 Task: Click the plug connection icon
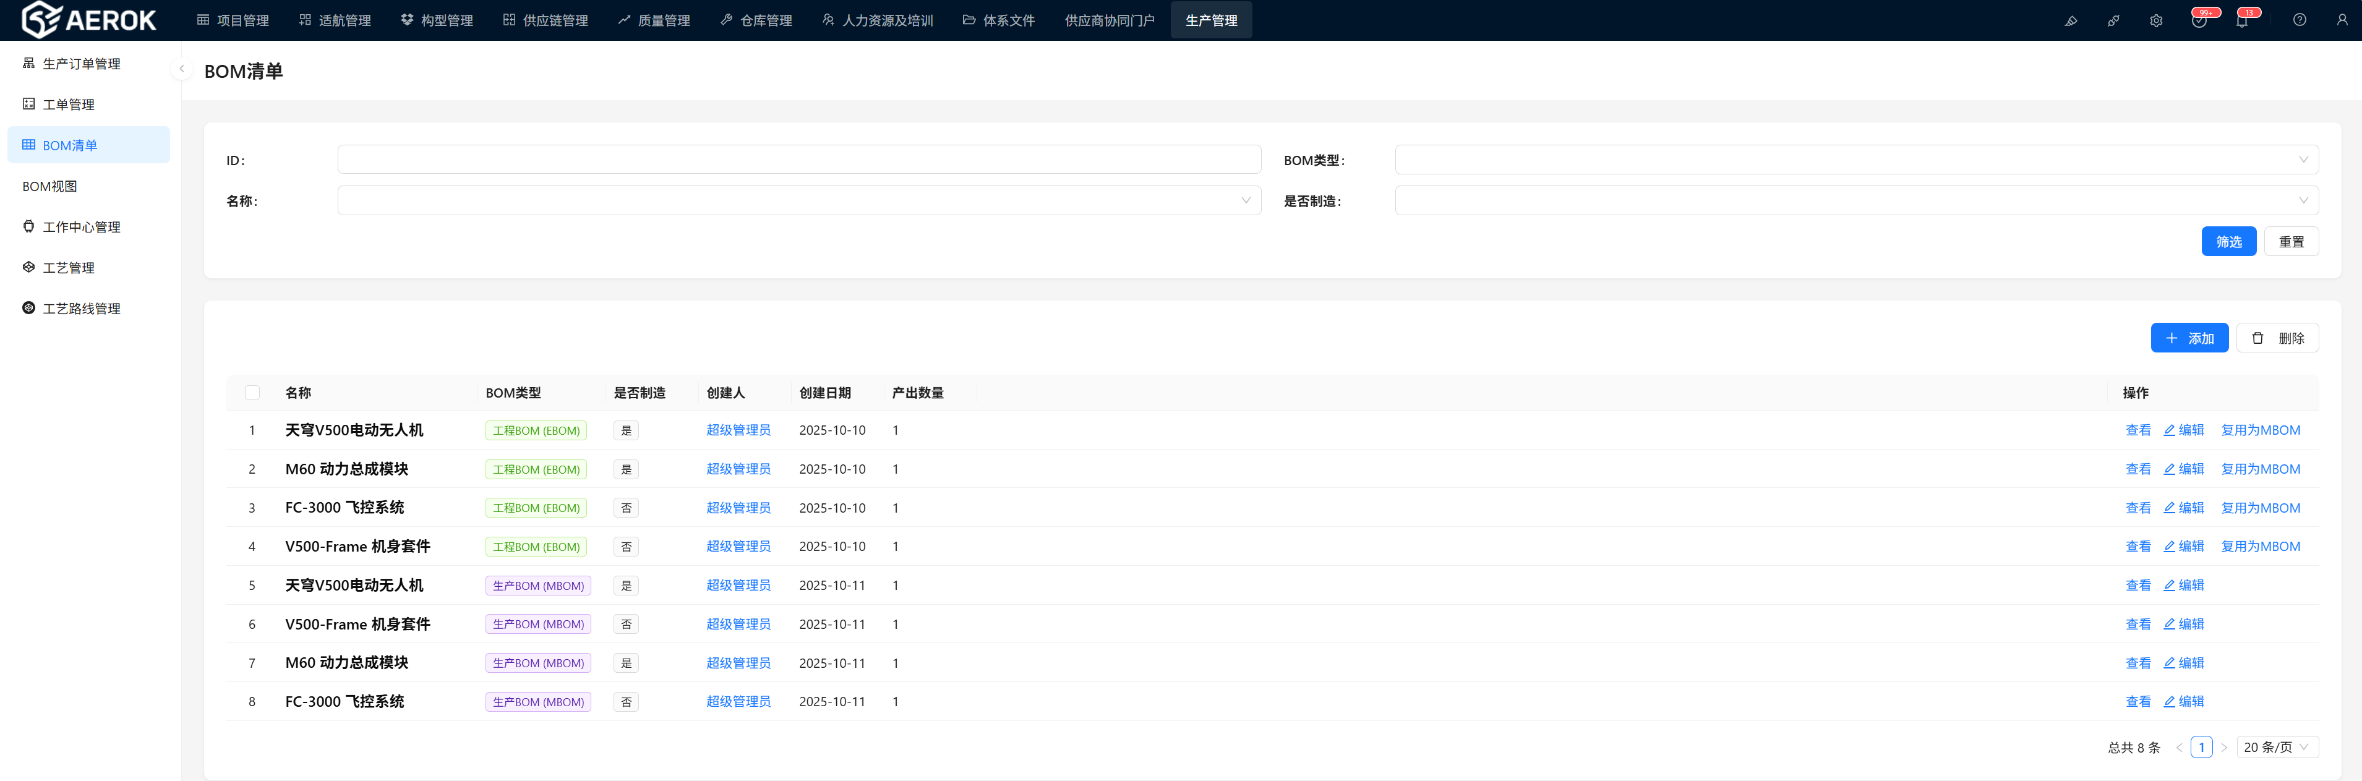click(x=2113, y=20)
